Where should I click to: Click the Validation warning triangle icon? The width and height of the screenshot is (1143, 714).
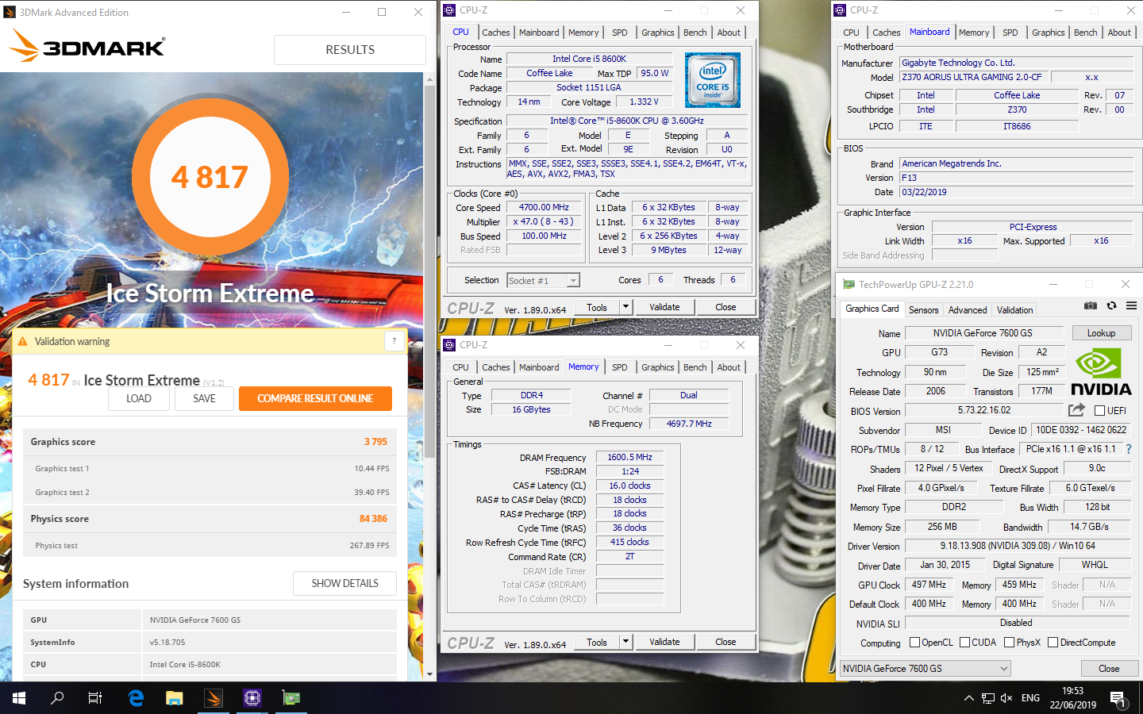click(x=23, y=341)
